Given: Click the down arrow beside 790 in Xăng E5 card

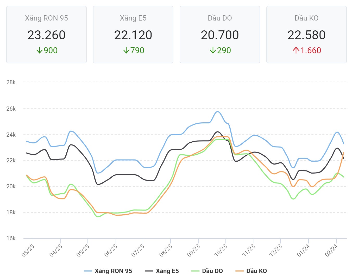Looking at the screenshot, I should (x=126, y=50).
